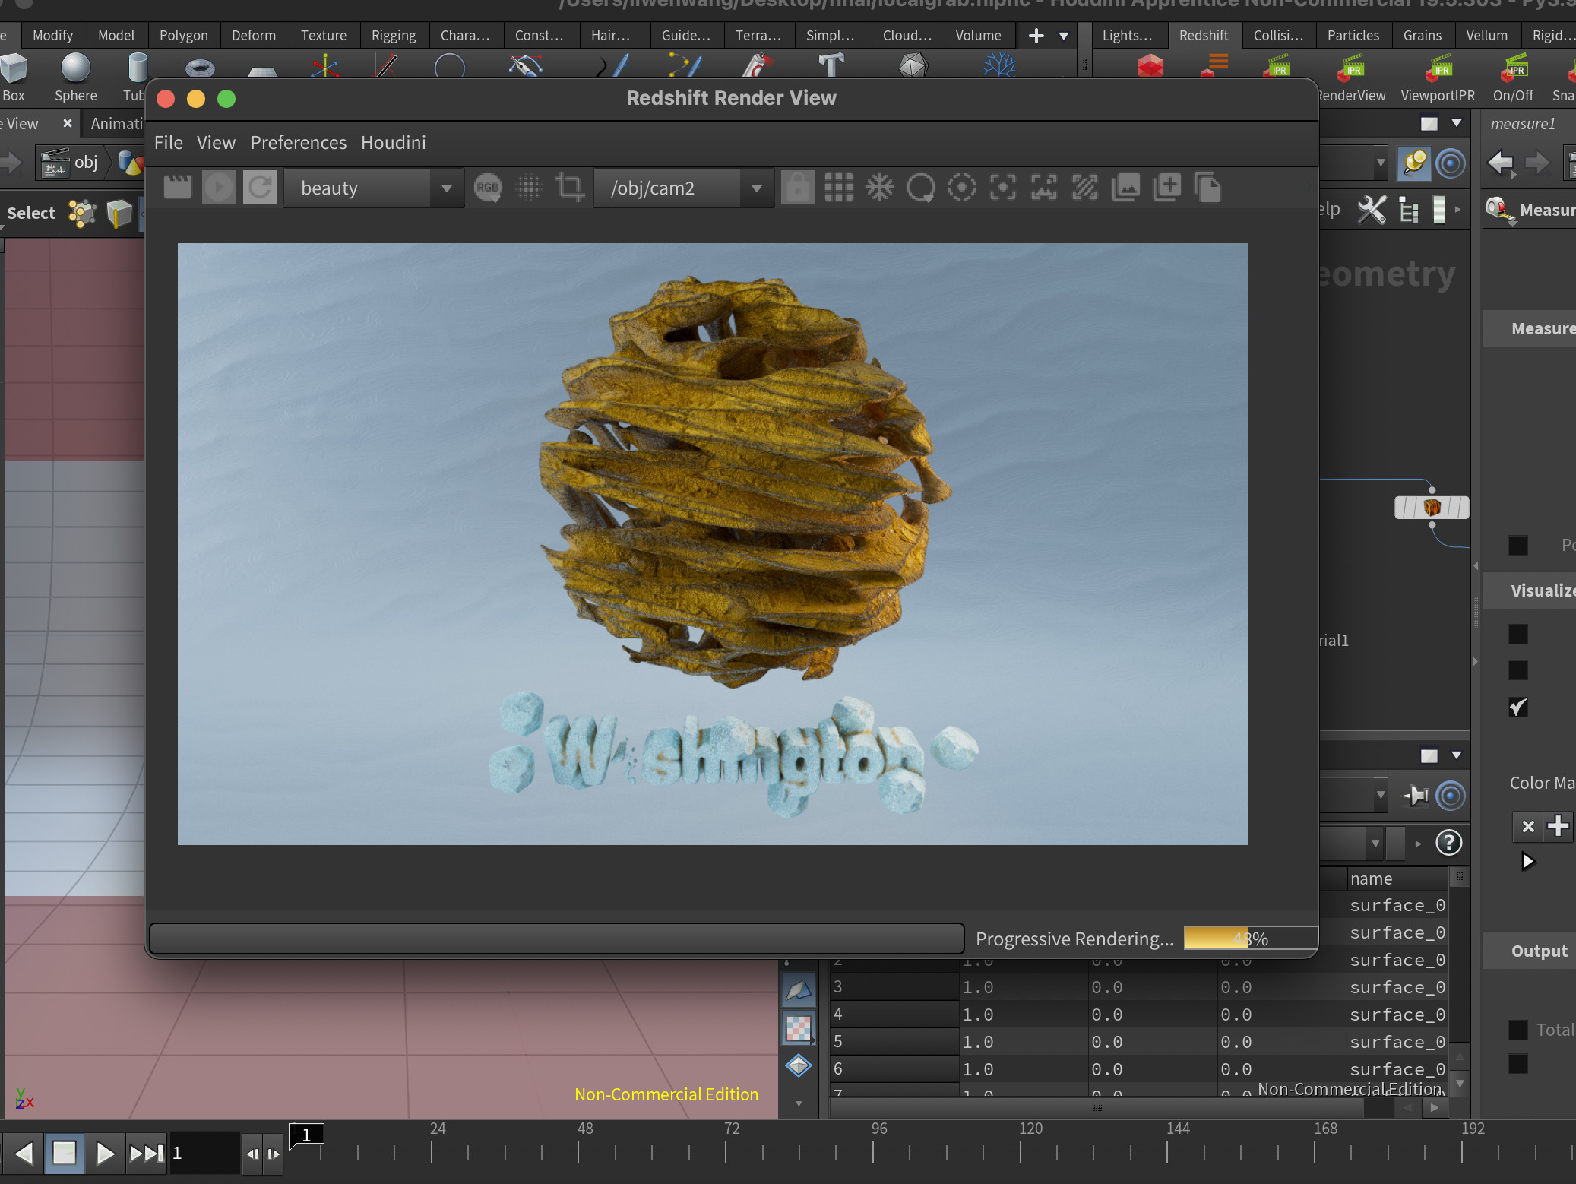Click the rendering progress bar
Viewport: 1576px width, 1184px height.
click(1250, 939)
